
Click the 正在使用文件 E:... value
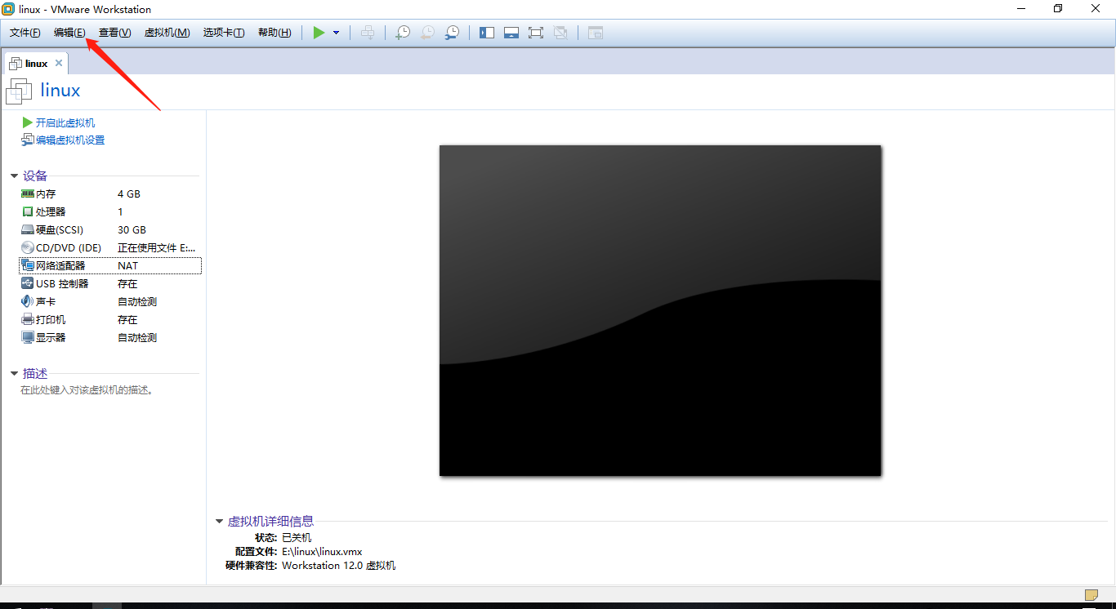[157, 248]
